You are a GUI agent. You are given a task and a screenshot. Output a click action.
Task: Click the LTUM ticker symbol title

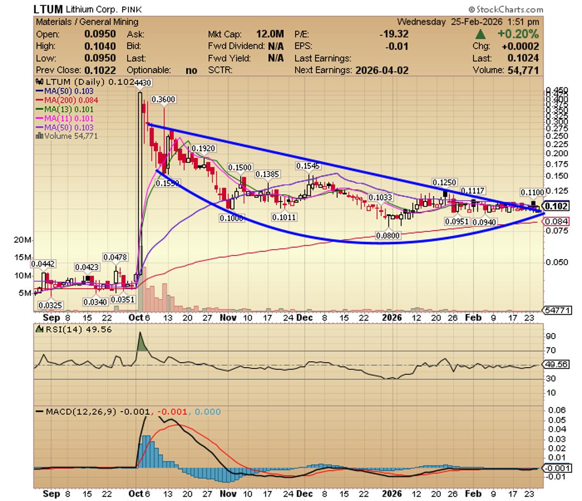[48, 9]
